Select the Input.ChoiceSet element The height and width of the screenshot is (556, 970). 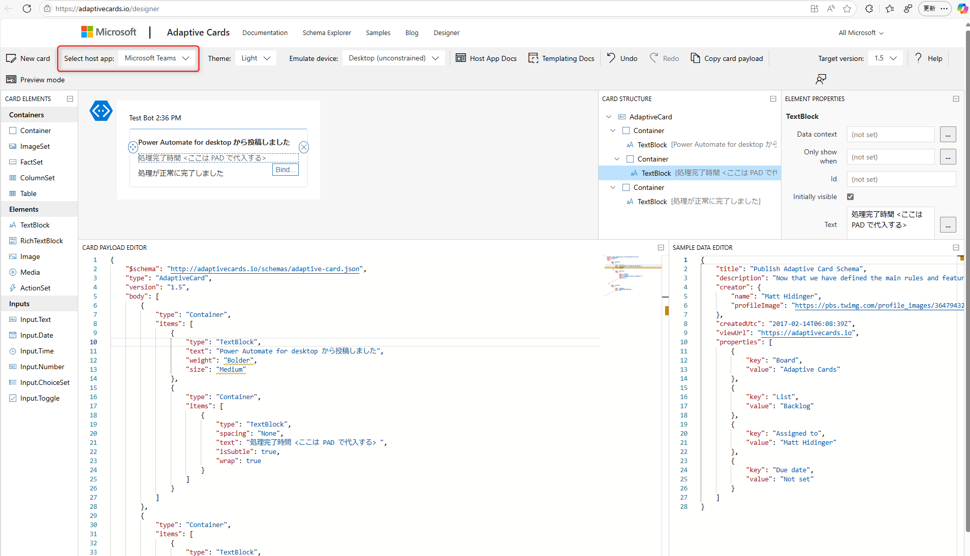click(x=39, y=382)
